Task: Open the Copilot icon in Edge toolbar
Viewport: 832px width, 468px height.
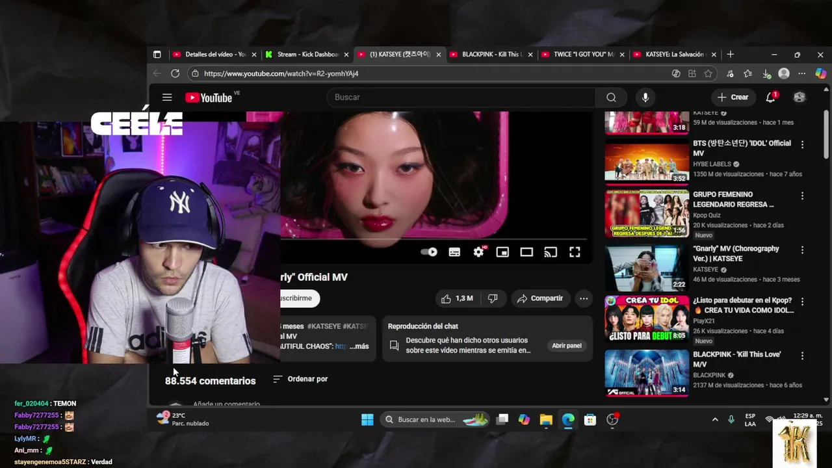Action: (x=821, y=73)
